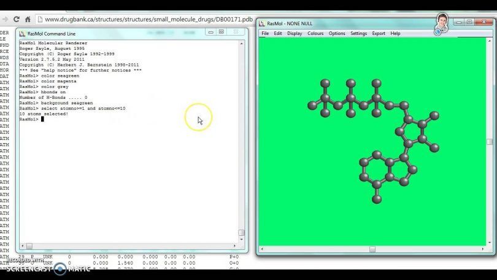497x280 pixels.
Task: Click the Command Line horizontal scrollbar thumb
Action: [29, 246]
